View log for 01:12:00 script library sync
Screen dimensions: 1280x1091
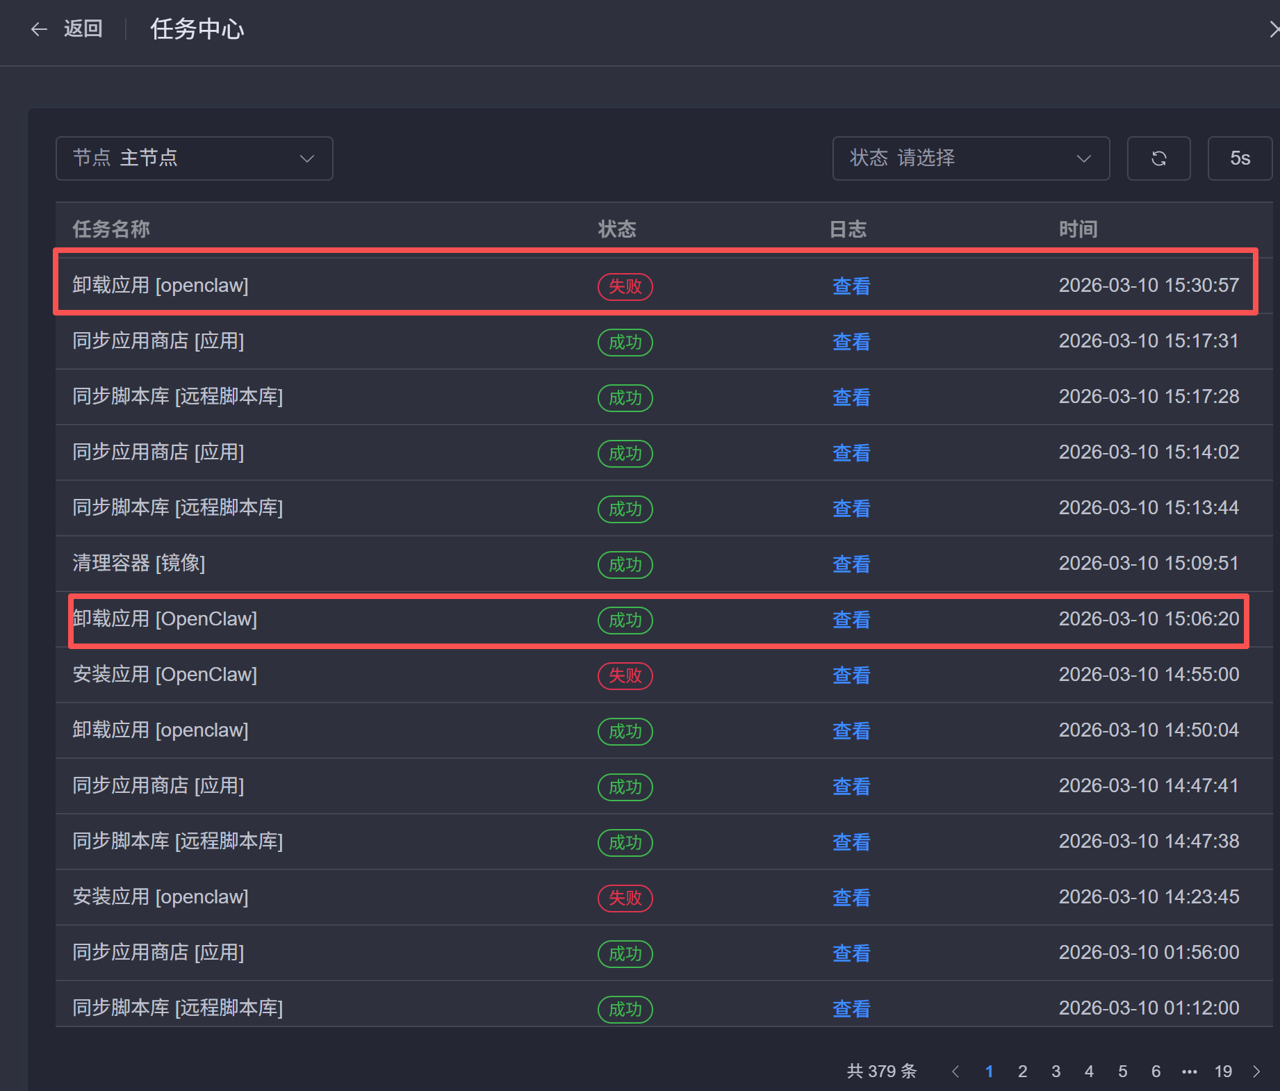[851, 1009]
